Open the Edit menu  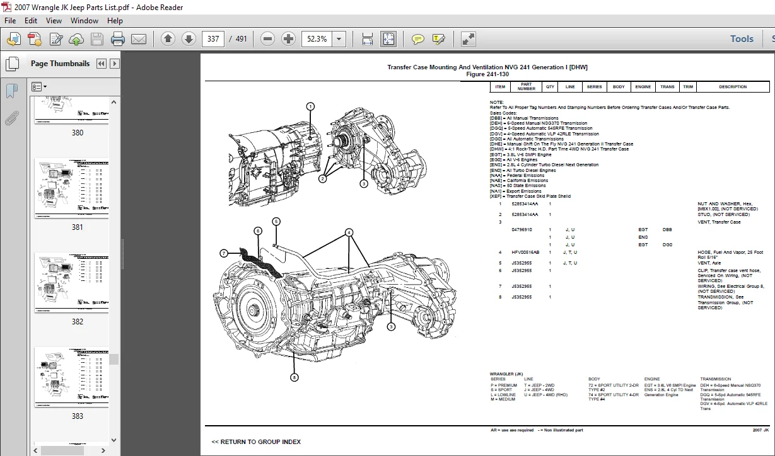click(31, 20)
